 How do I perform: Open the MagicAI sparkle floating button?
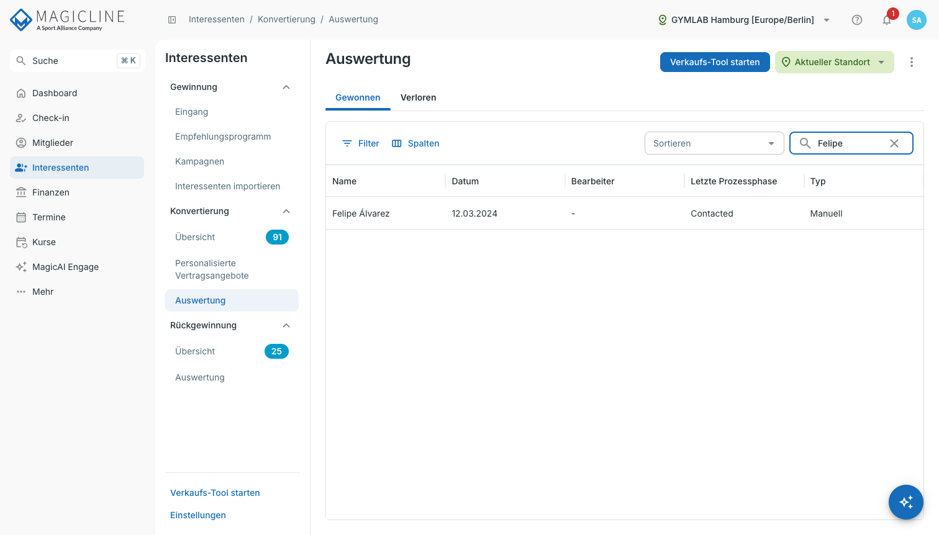click(x=906, y=502)
